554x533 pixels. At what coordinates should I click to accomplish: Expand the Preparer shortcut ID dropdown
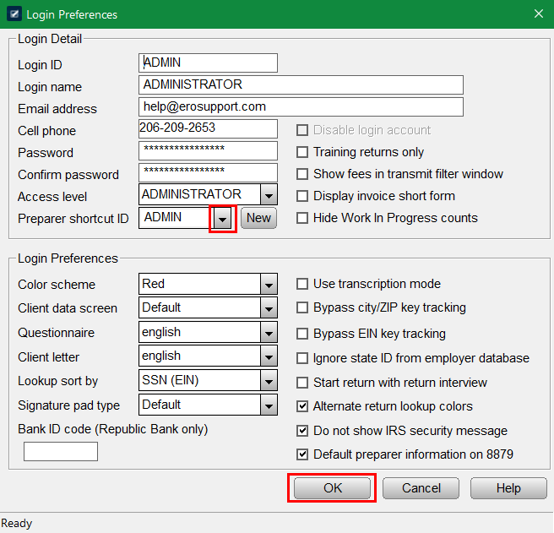[x=221, y=218]
